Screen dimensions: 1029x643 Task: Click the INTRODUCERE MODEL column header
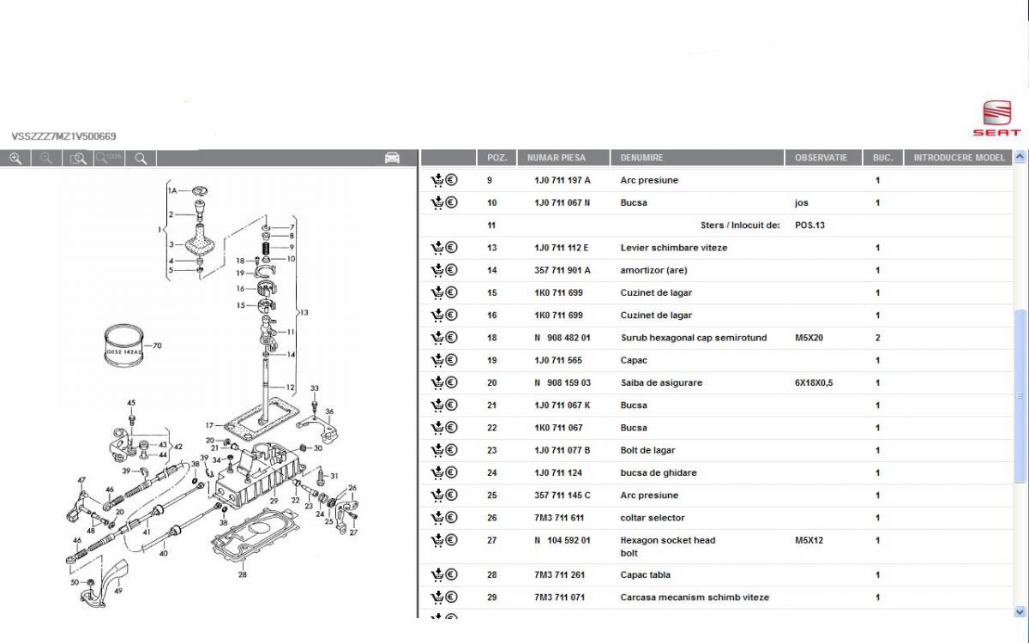point(958,158)
